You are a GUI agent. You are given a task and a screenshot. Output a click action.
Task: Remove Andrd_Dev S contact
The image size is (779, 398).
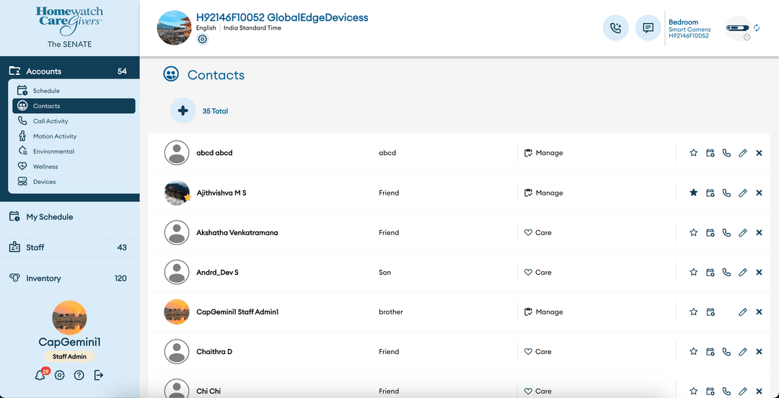[x=759, y=273]
